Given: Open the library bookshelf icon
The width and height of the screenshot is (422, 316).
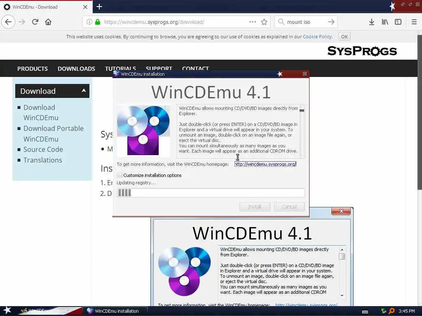Looking at the screenshot, I should (x=385, y=22).
